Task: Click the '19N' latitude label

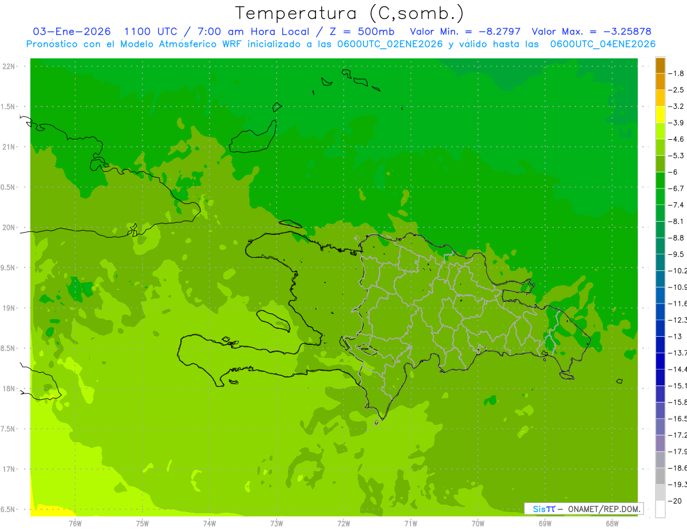Action: coord(9,308)
